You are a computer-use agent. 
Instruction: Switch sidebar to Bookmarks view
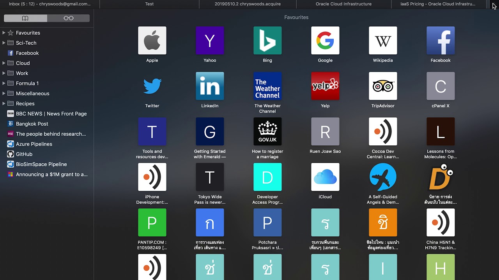coord(25,18)
